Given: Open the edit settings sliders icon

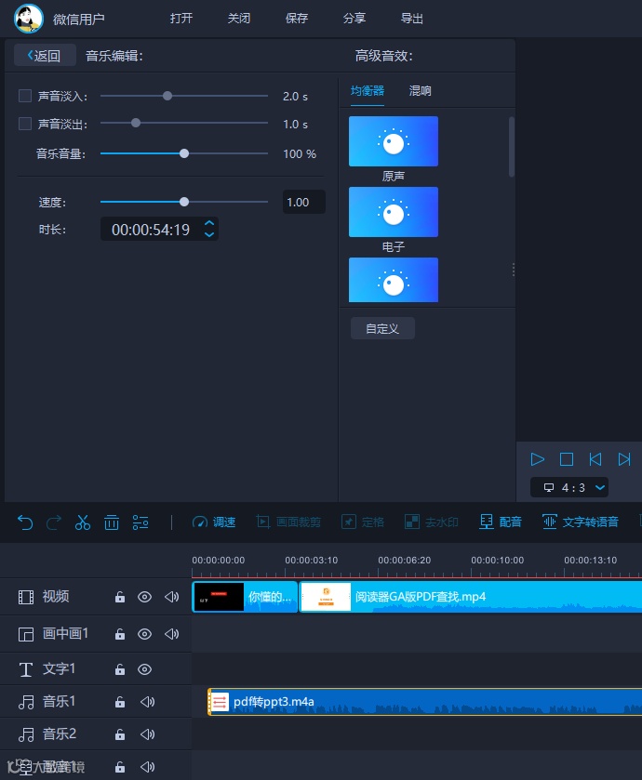Looking at the screenshot, I should tap(140, 522).
